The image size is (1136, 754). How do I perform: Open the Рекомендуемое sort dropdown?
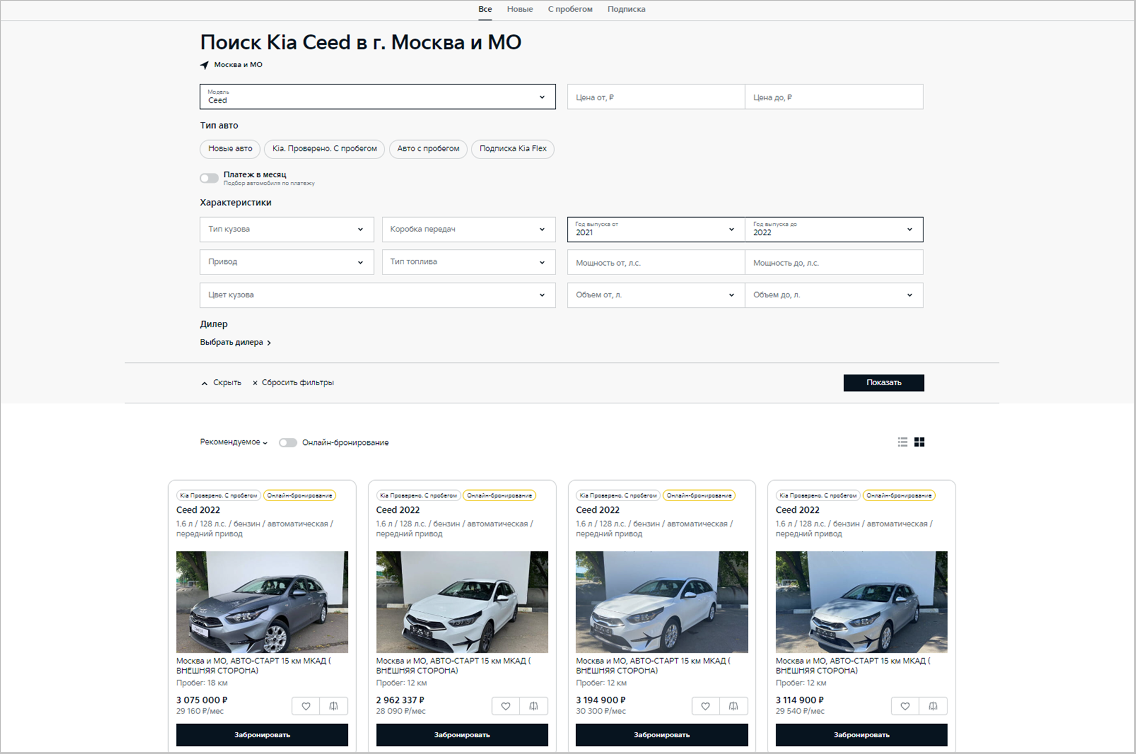[234, 443]
